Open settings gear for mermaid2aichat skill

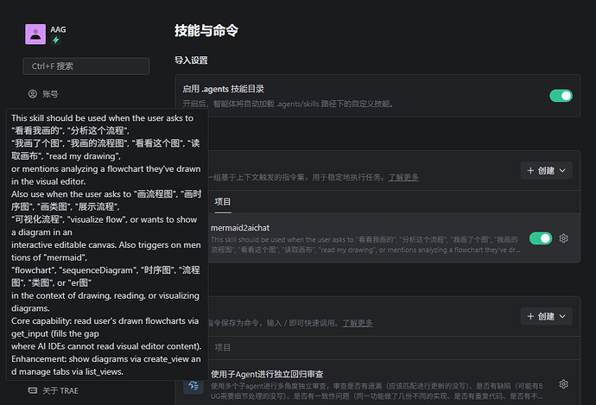pyautogui.click(x=564, y=238)
